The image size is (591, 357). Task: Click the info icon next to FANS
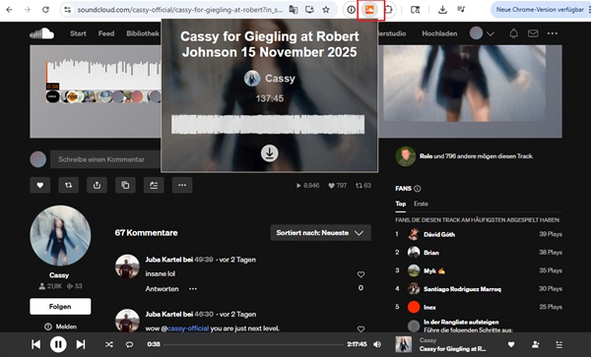click(x=418, y=189)
